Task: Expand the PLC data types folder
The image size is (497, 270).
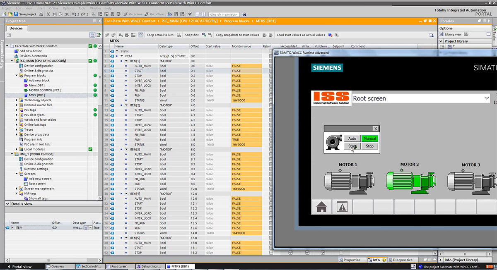Action: (x=17, y=115)
